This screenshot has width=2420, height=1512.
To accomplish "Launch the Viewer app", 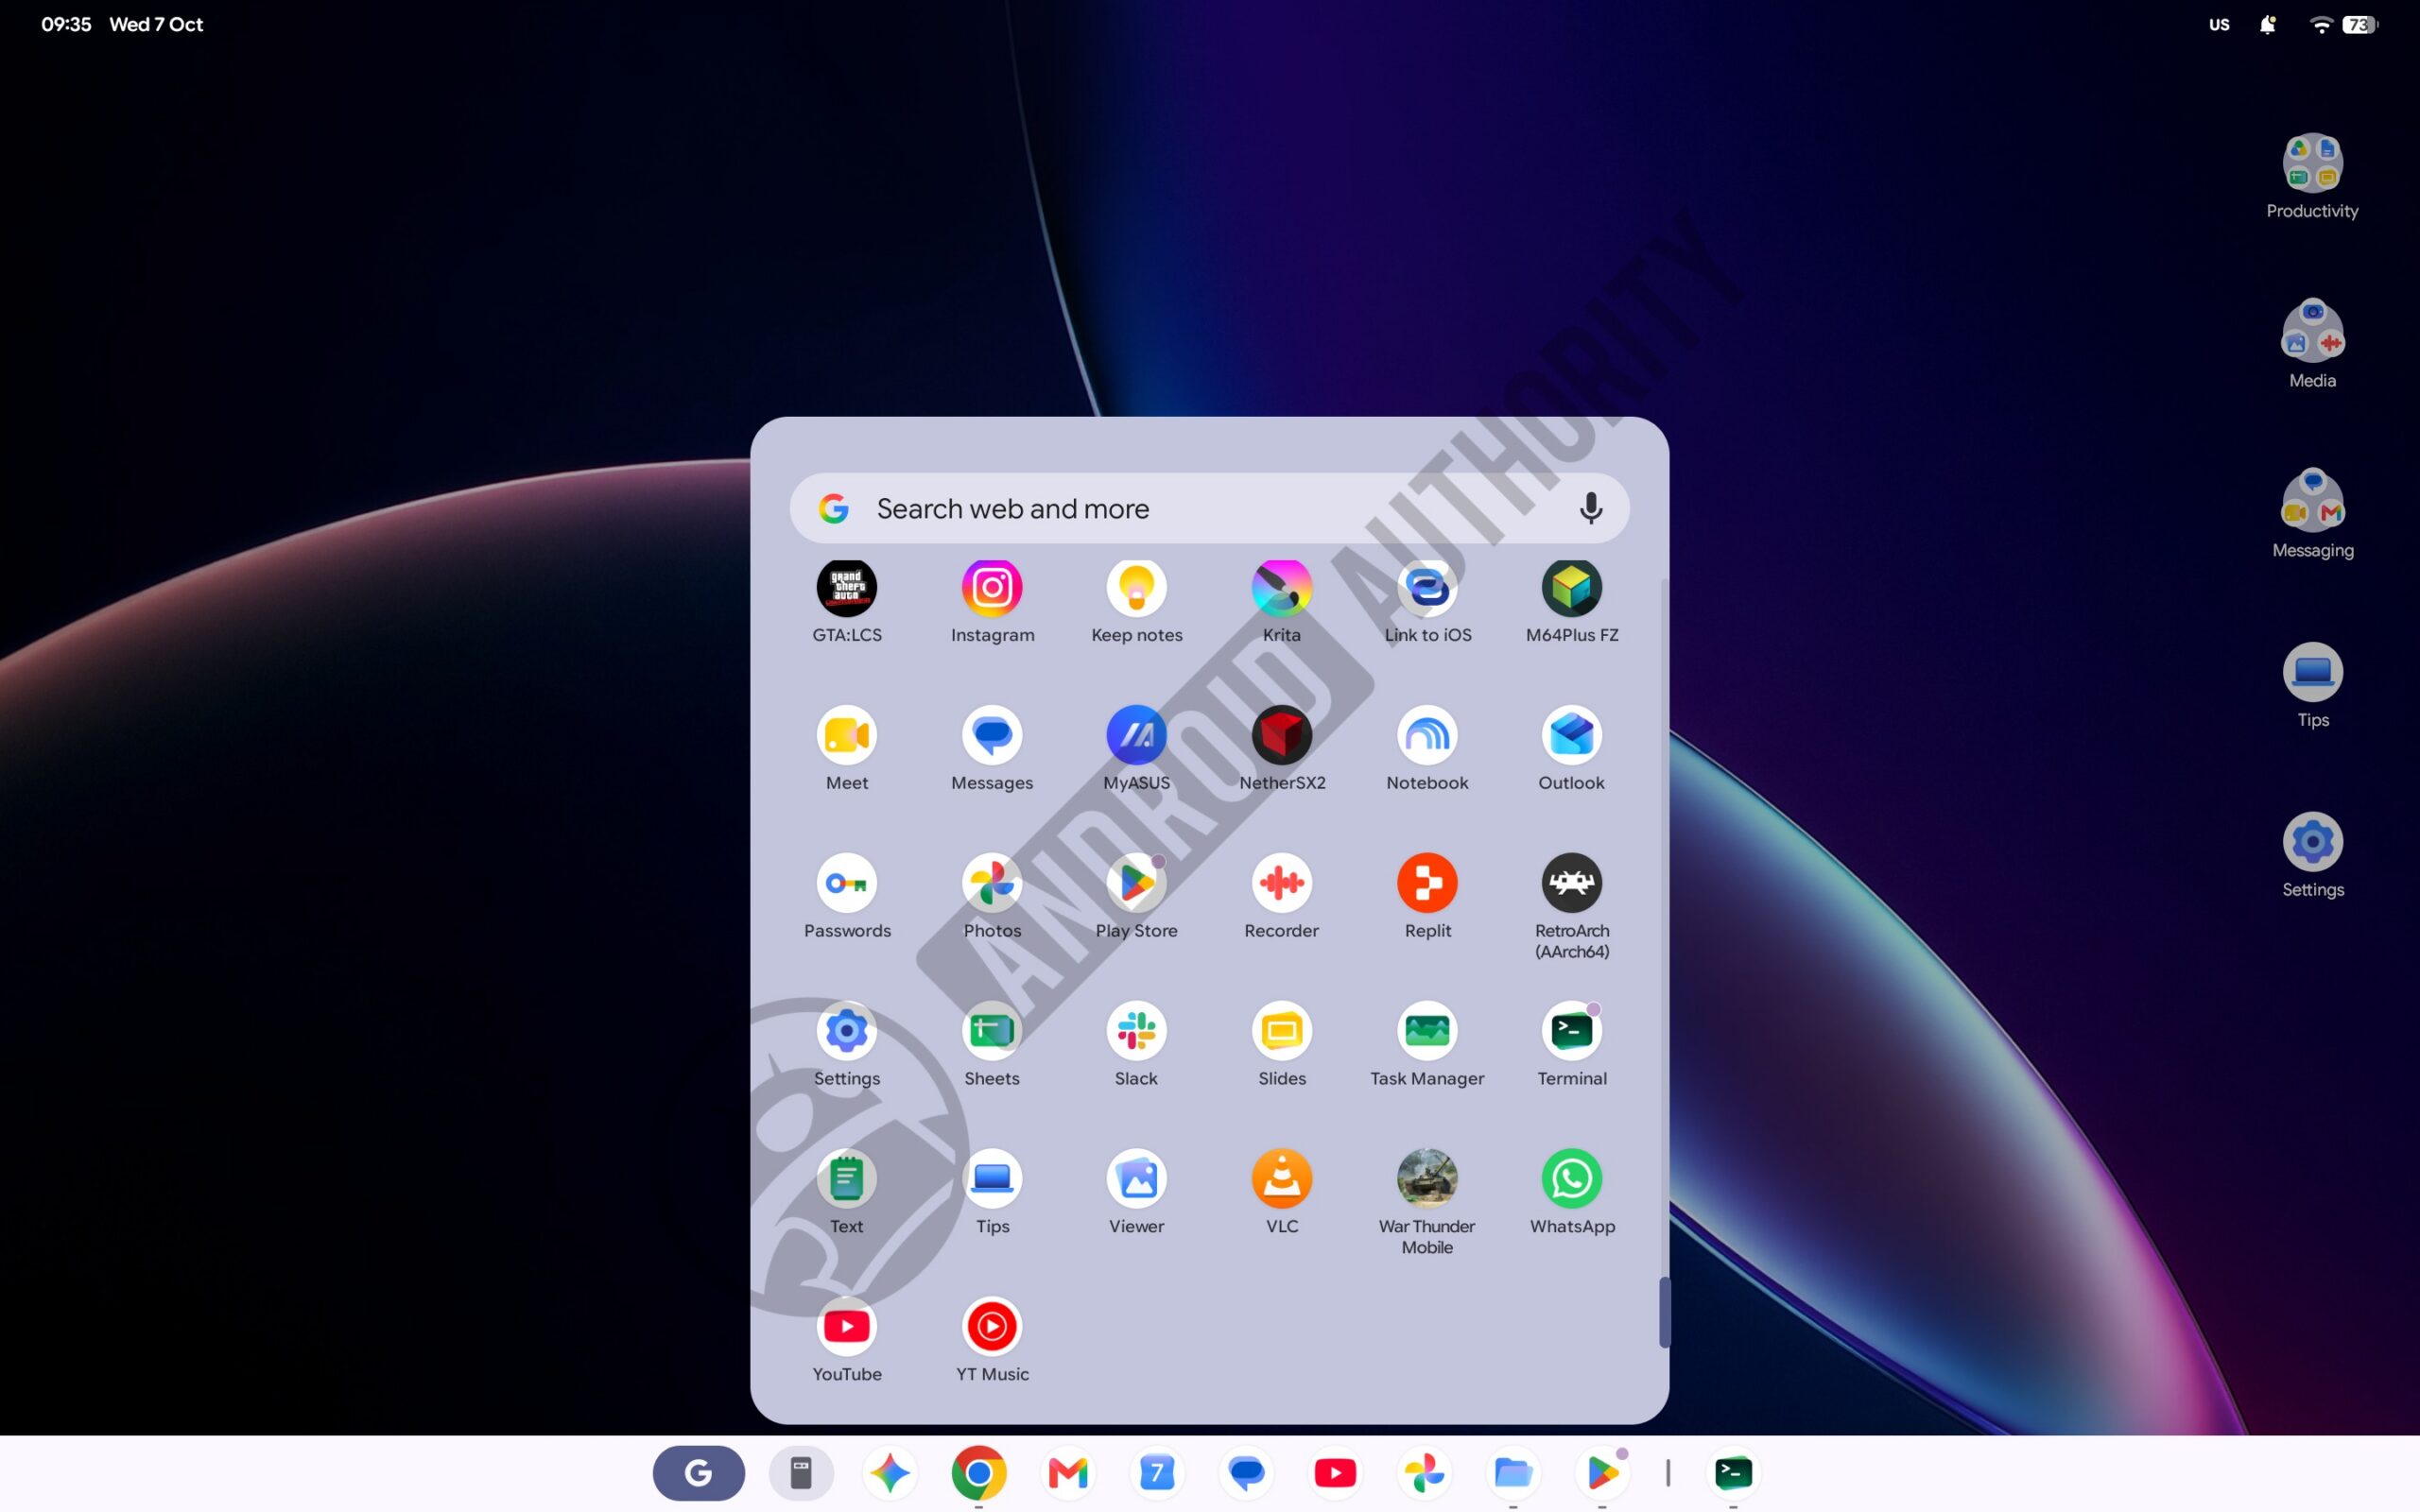I will [1136, 1179].
